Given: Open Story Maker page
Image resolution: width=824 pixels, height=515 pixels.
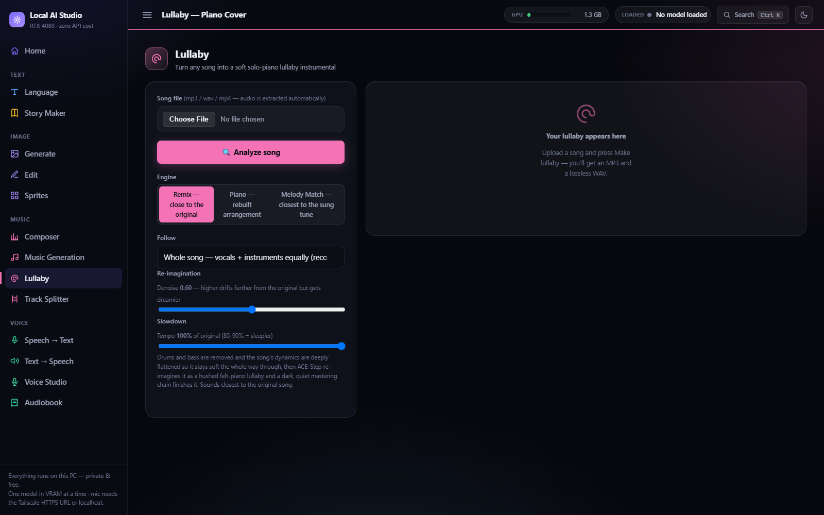Looking at the screenshot, I should click(64, 113).
